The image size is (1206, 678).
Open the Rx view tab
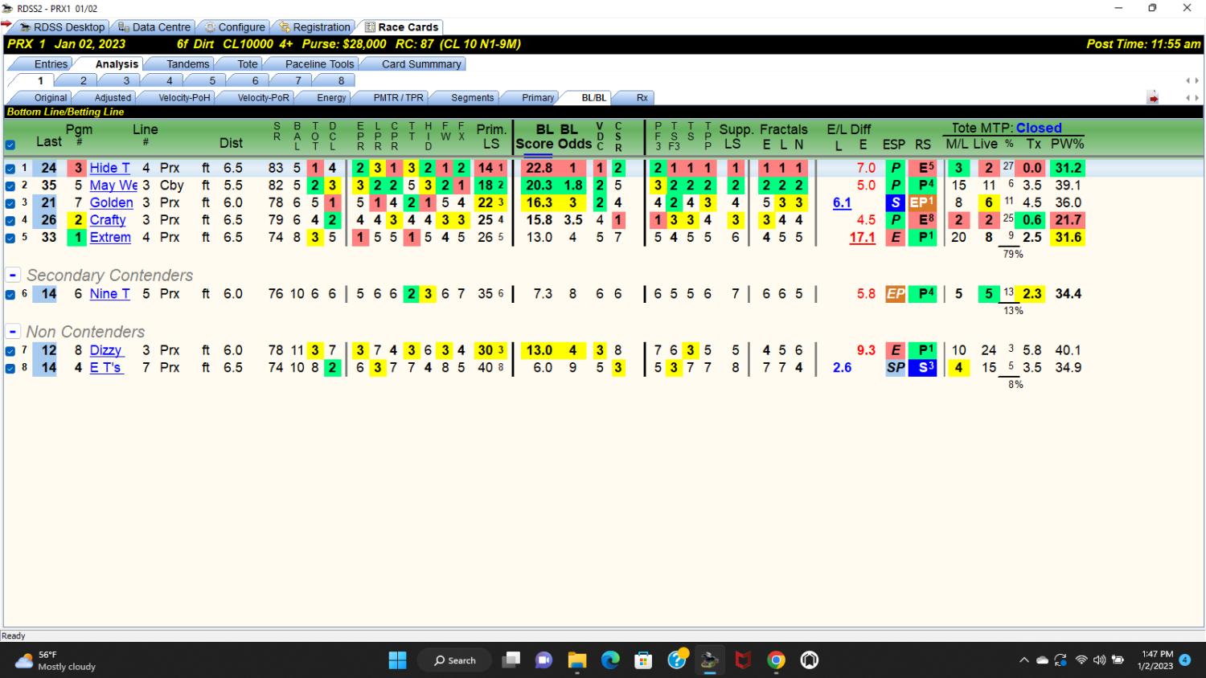[642, 98]
